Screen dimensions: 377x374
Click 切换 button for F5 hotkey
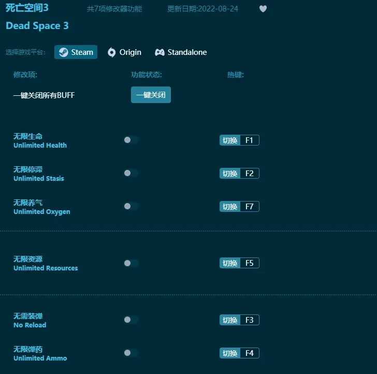230,263
